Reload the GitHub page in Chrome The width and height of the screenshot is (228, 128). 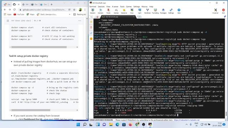click(14, 10)
